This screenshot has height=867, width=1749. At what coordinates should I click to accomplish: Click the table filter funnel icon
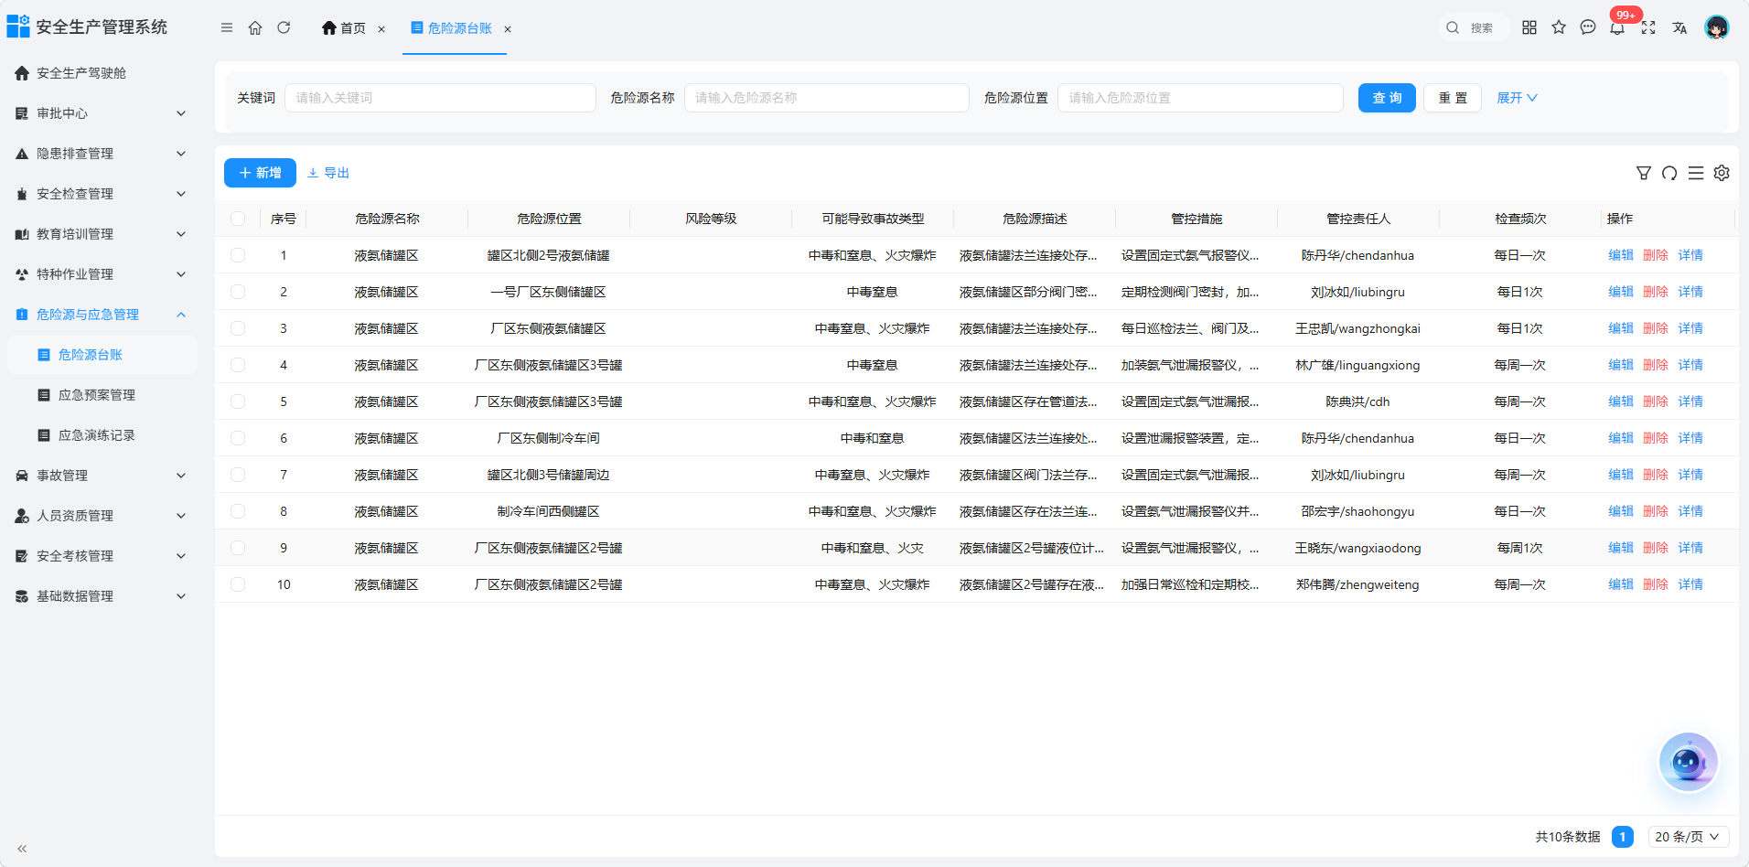point(1644,173)
